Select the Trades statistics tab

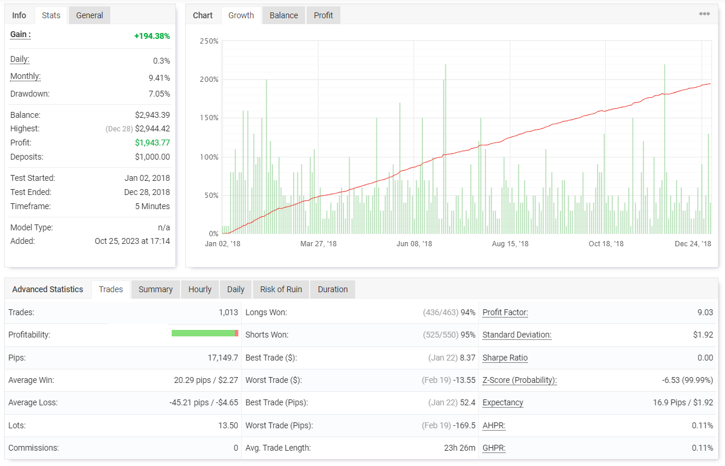tap(111, 289)
